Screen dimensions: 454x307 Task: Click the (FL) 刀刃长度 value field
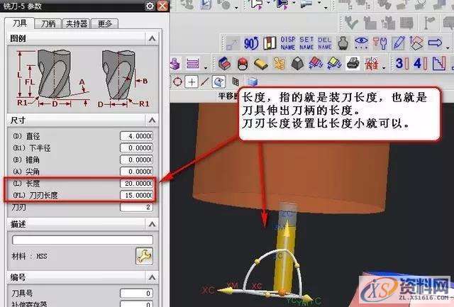137,194
